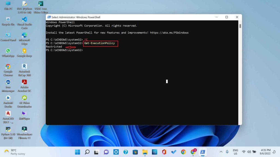
Task: Open Task View on taskbar
Action: point(97,152)
